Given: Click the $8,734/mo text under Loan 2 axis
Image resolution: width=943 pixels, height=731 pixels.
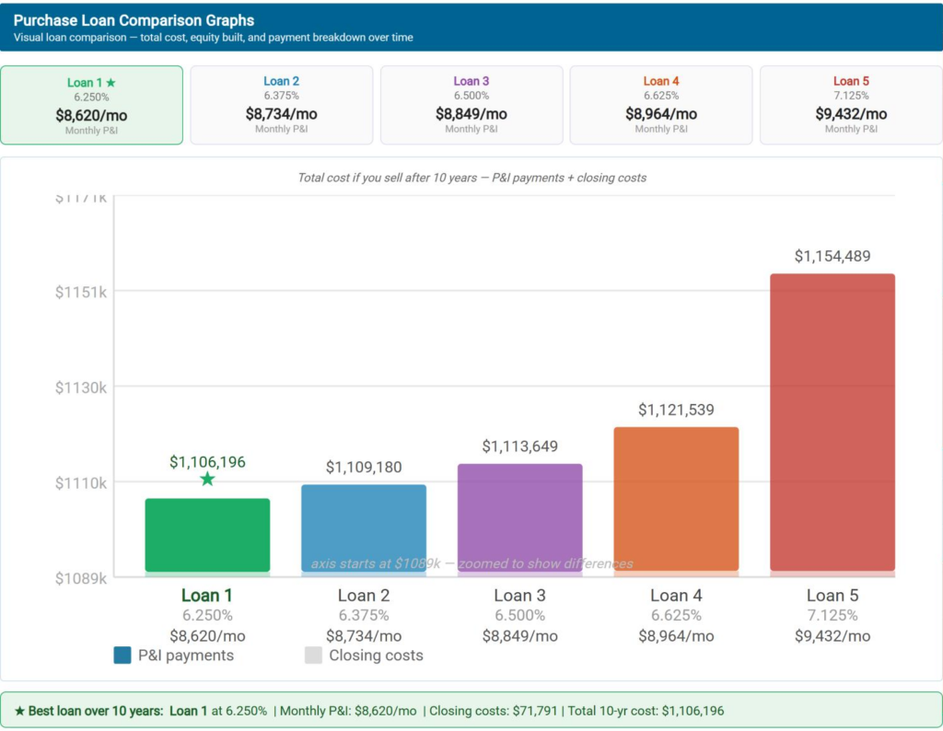Looking at the screenshot, I should coord(364,636).
